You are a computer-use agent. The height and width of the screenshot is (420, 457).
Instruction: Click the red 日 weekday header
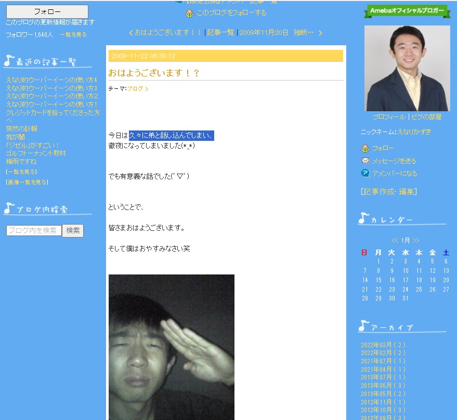click(364, 253)
